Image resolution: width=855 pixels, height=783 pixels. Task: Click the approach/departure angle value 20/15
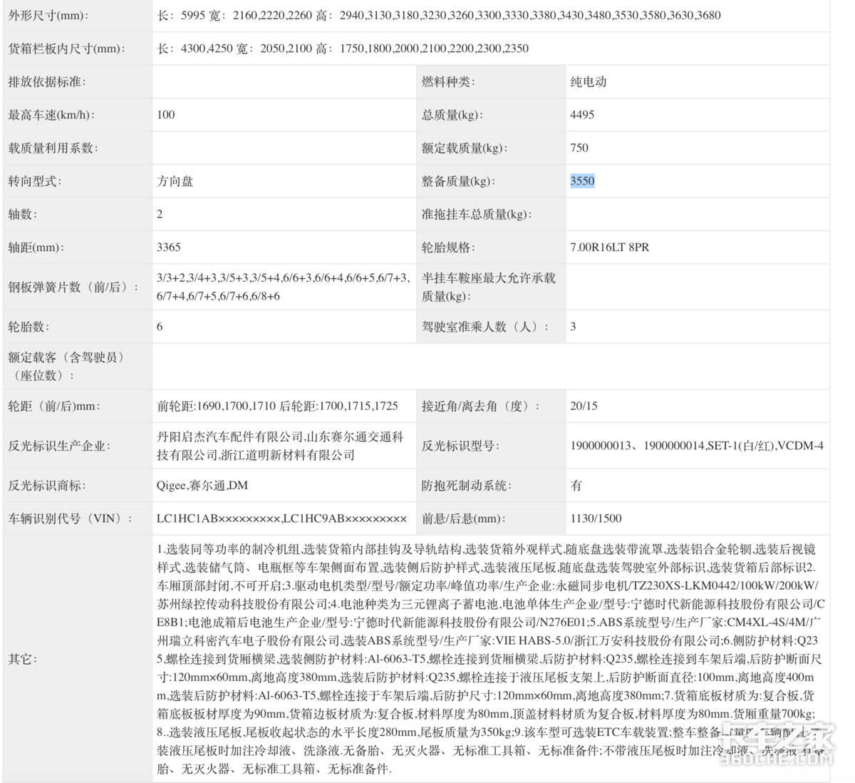(x=584, y=406)
